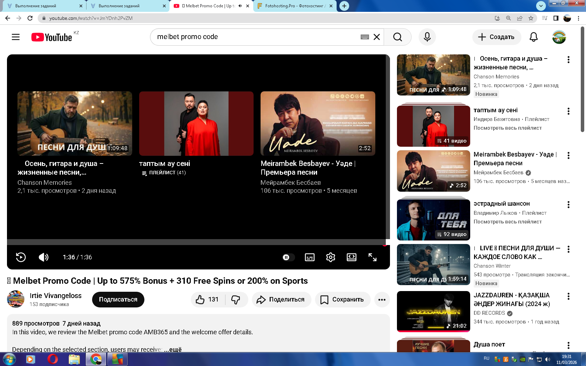The width and height of the screenshot is (586, 366).
Task: Share the Melbet video
Action: [x=281, y=299]
